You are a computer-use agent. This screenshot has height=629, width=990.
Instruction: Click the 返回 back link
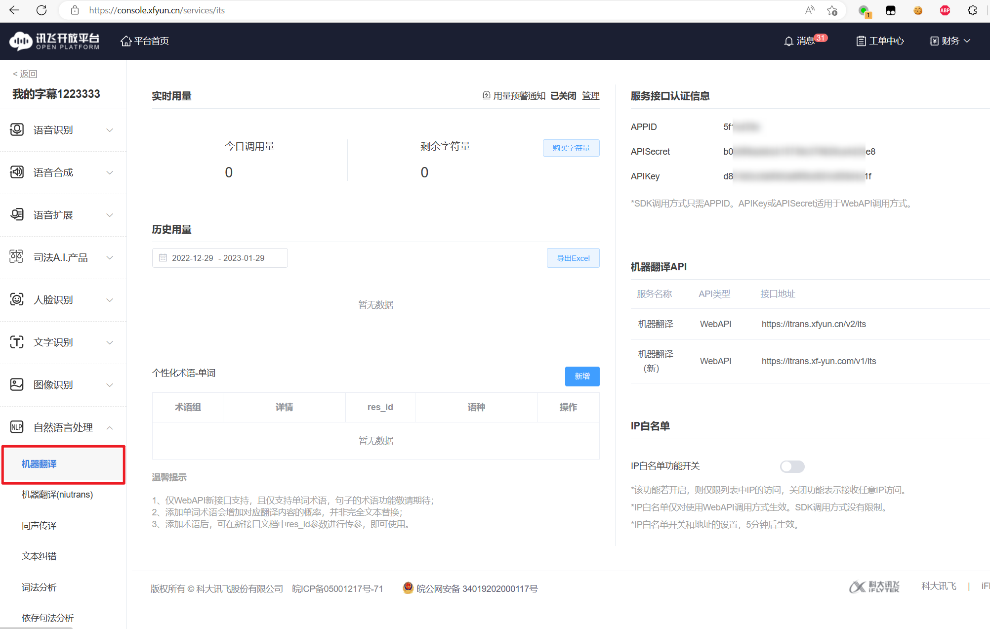(x=25, y=74)
